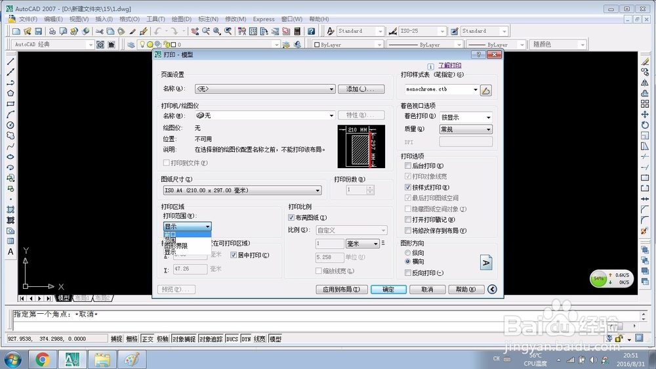
Task: Open the QuickCalc calculator icon
Action: [297, 31]
